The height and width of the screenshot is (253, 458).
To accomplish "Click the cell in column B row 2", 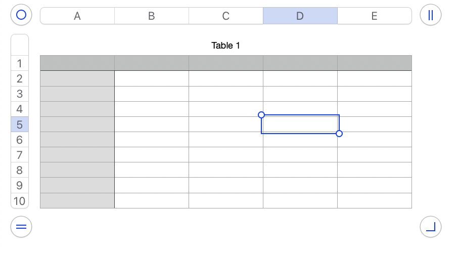I will (x=152, y=78).
